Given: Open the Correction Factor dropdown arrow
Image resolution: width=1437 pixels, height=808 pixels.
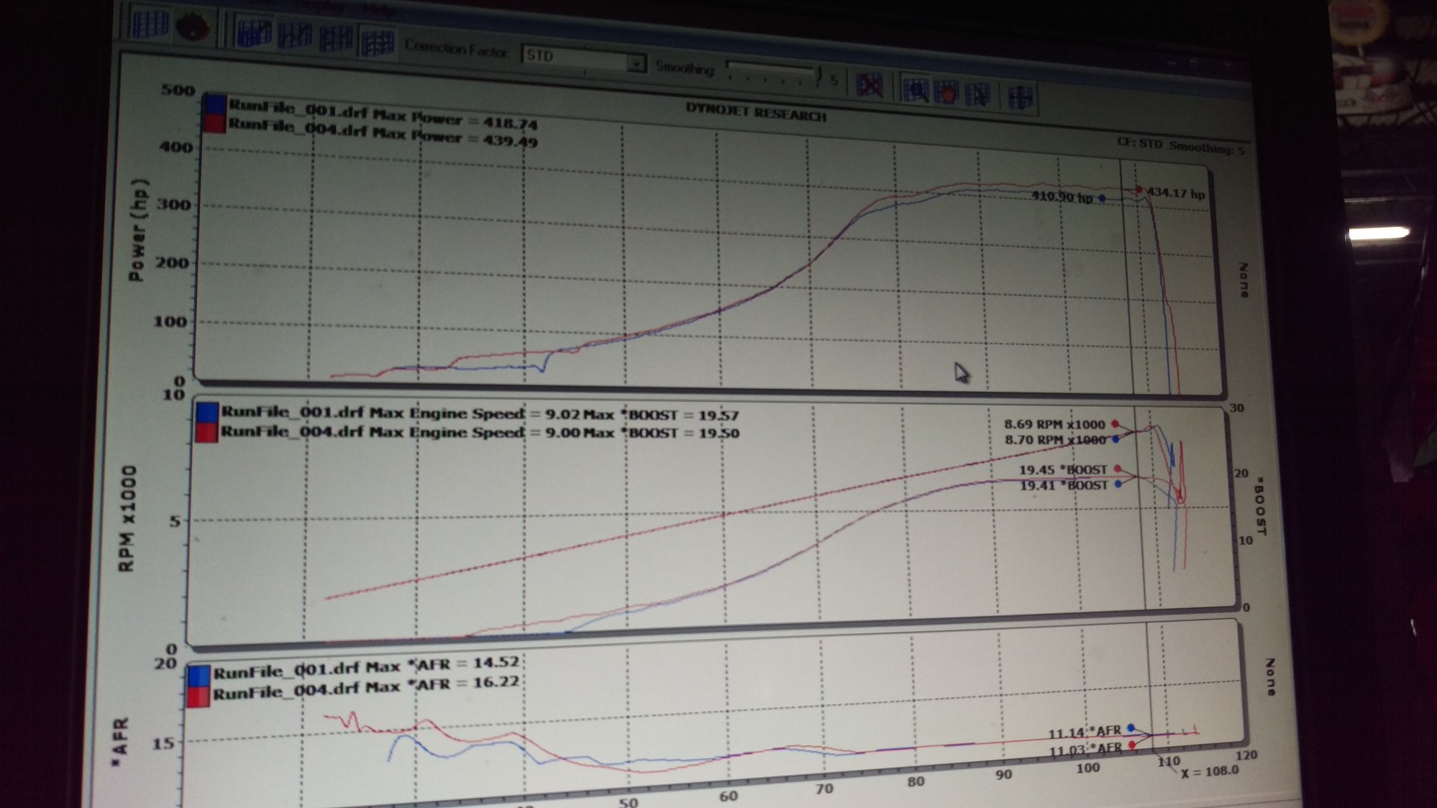Looking at the screenshot, I should (636, 64).
